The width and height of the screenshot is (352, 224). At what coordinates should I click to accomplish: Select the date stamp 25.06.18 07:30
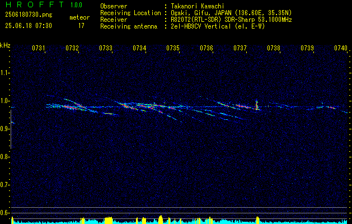click(x=29, y=26)
